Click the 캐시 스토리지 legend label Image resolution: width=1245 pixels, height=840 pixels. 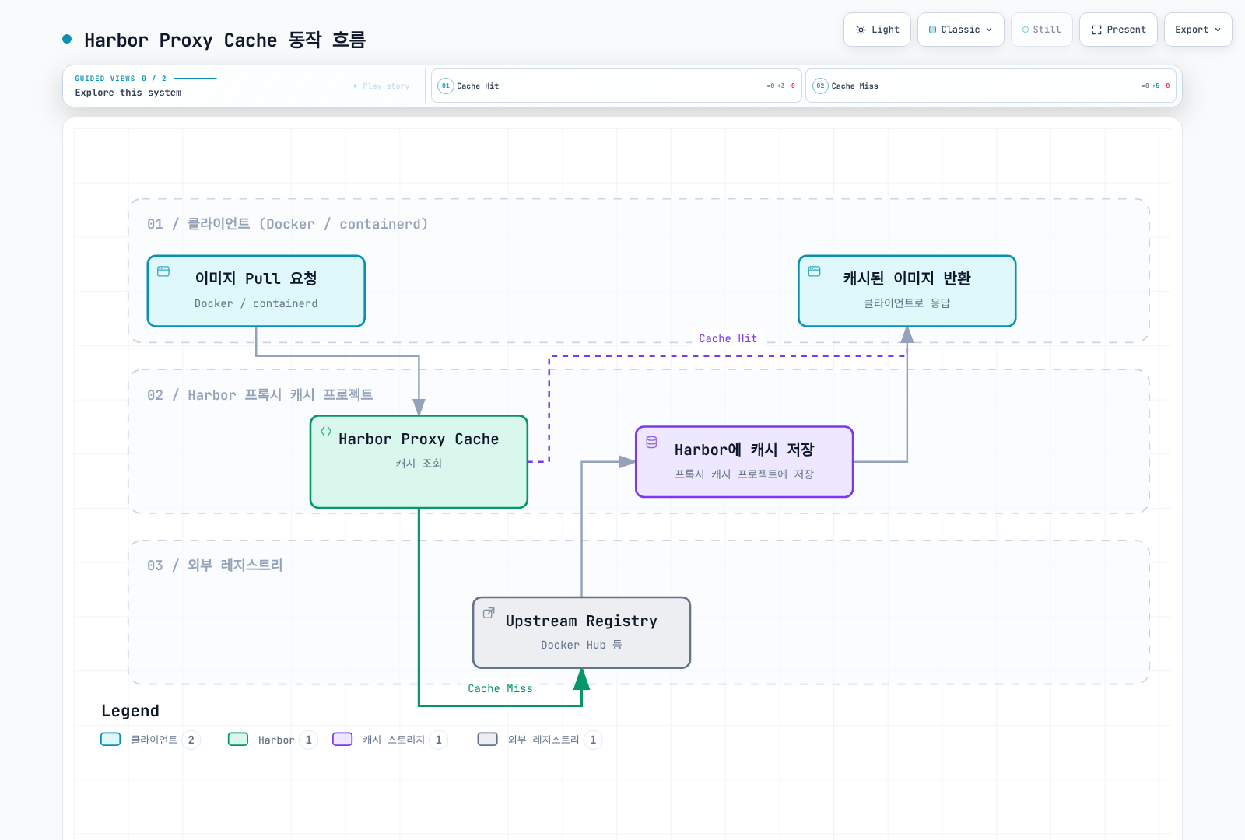(x=394, y=740)
